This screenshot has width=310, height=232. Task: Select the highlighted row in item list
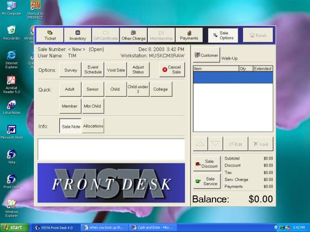(233, 77)
